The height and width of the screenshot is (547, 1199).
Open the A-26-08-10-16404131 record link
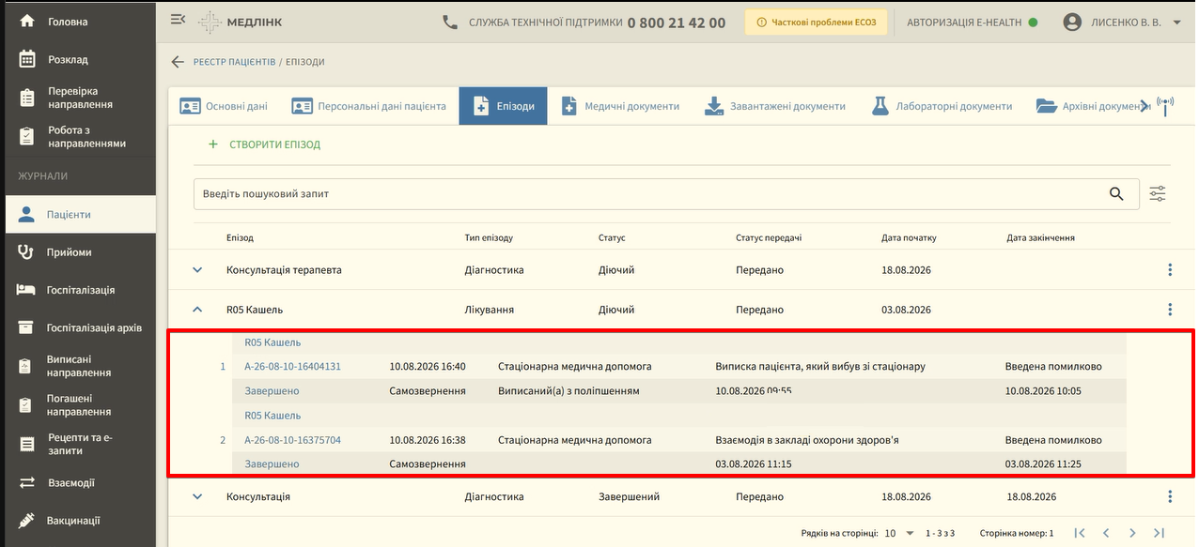pos(292,367)
